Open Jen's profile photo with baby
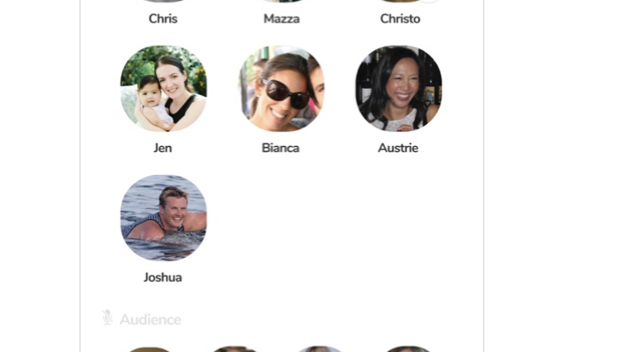The height and width of the screenshot is (352, 629). pyautogui.click(x=164, y=89)
